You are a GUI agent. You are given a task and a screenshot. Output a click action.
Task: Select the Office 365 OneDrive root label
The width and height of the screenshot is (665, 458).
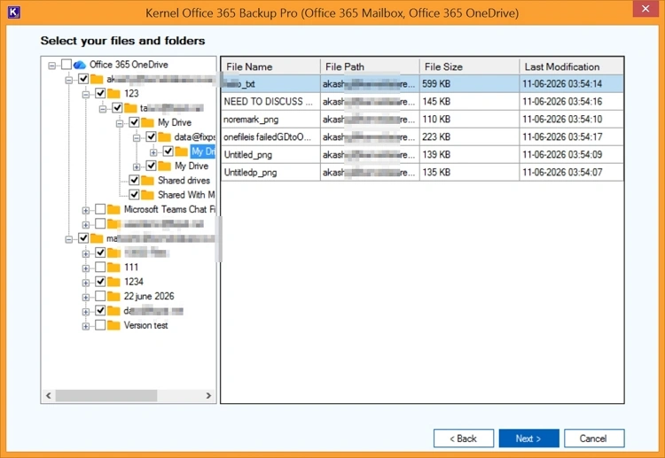(x=129, y=65)
